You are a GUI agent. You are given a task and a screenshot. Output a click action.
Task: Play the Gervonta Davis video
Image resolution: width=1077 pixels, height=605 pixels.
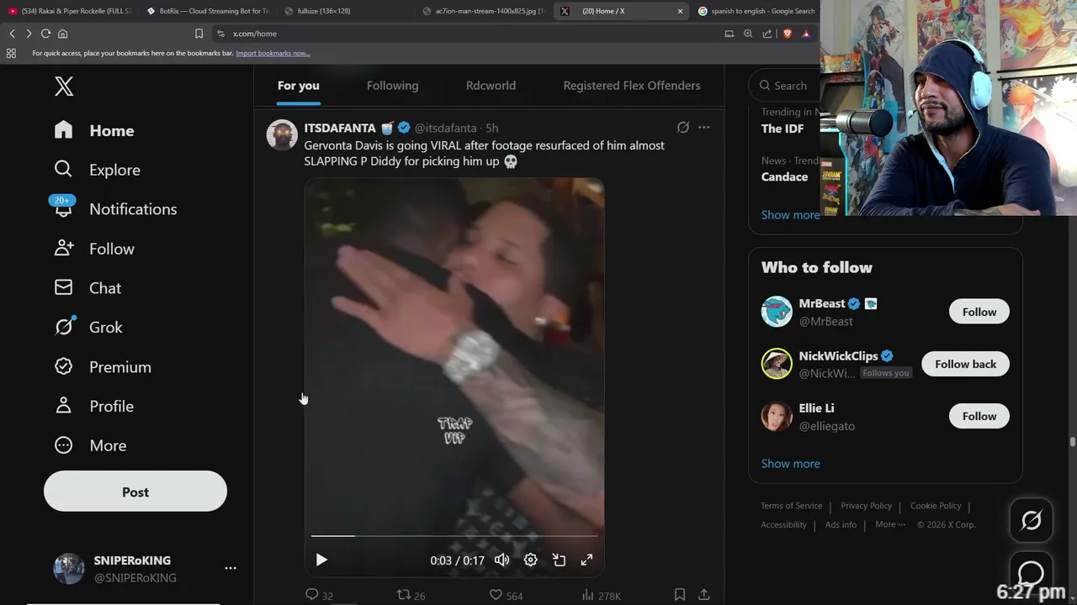coord(321,560)
